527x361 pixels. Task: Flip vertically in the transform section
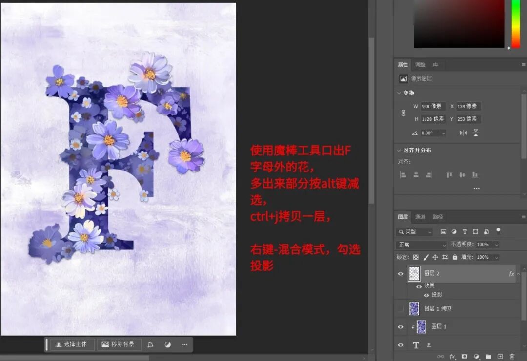click(476, 133)
